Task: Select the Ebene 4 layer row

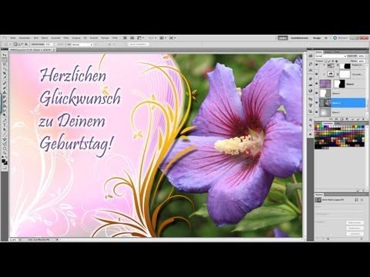Action: point(340,93)
